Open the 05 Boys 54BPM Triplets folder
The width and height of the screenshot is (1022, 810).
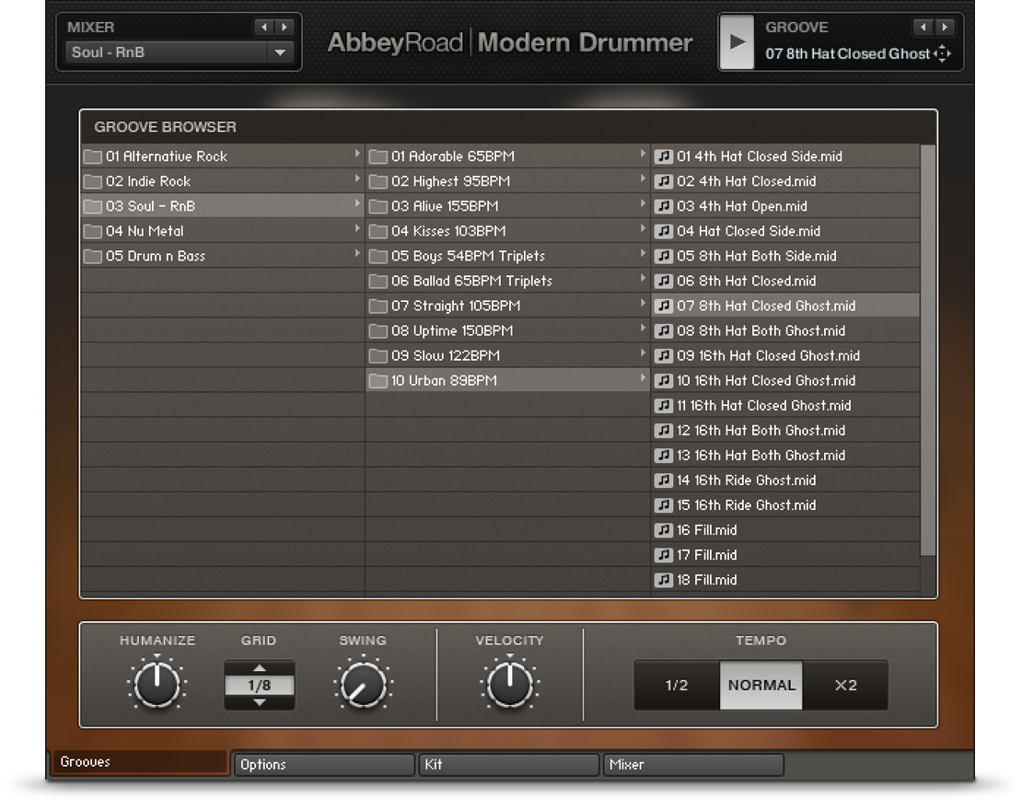[507, 256]
